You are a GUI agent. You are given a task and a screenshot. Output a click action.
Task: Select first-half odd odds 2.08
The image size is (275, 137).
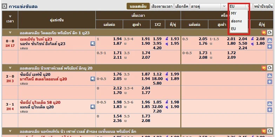coord(260,39)
